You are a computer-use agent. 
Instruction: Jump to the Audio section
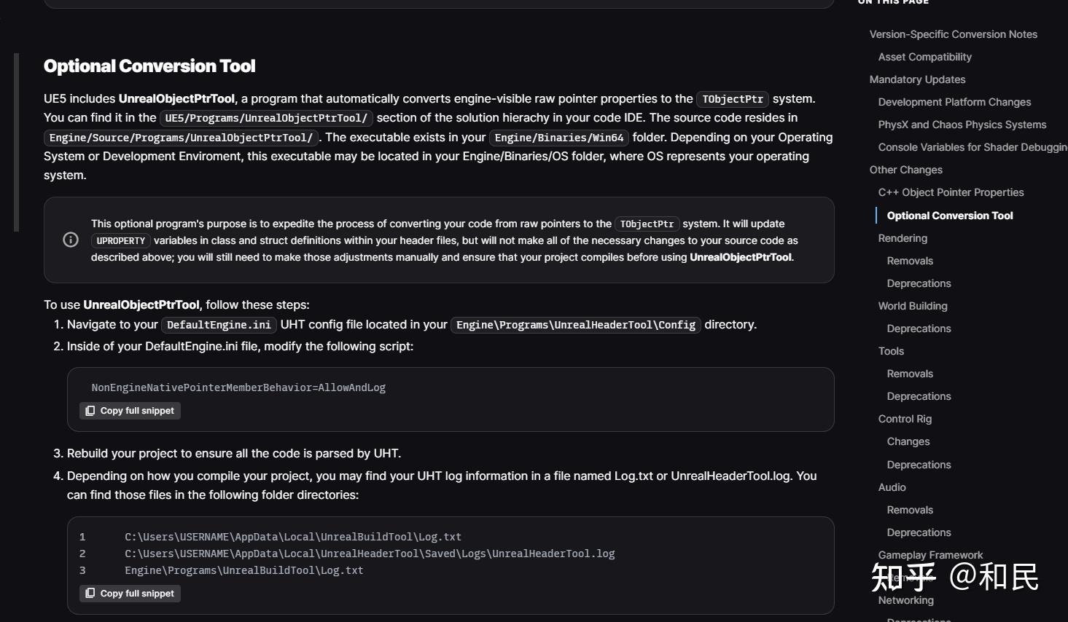tap(892, 487)
